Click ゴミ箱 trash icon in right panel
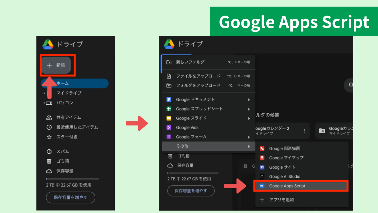378x213 pixels. coord(170,156)
